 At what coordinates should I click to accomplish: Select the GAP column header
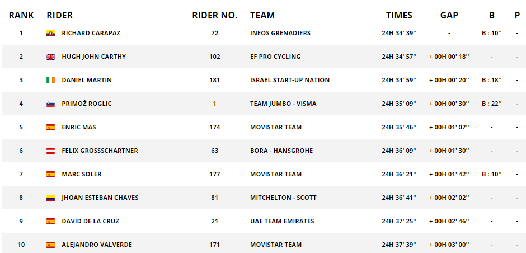(449, 16)
